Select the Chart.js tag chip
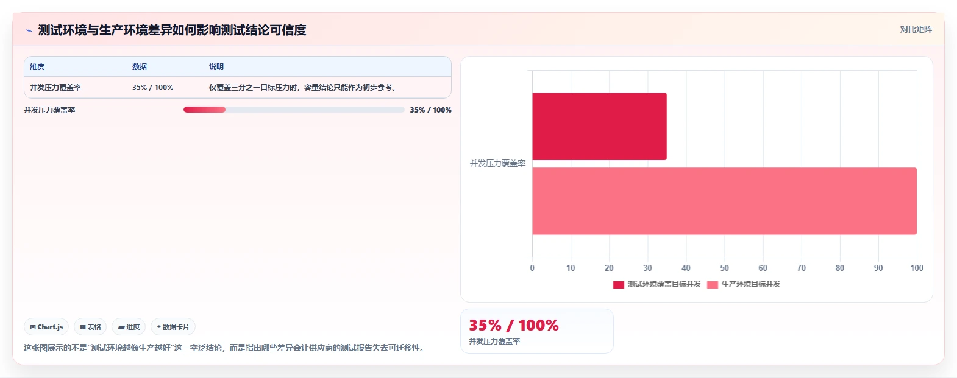Viewport: 957px width, 378px height. (x=46, y=327)
